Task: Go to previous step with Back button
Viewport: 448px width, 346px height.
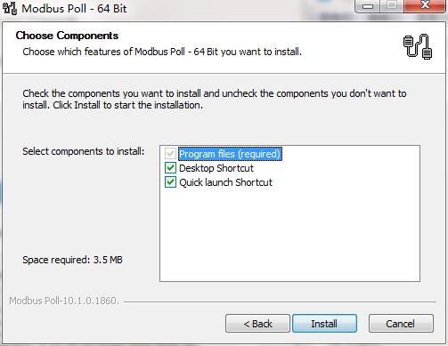Action: [x=257, y=324]
